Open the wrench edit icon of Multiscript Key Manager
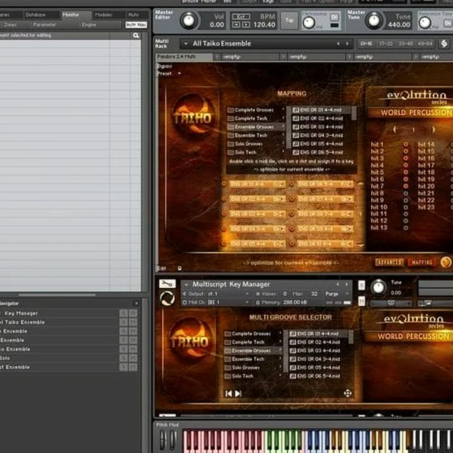453x453 pixels. click(167, 284)
